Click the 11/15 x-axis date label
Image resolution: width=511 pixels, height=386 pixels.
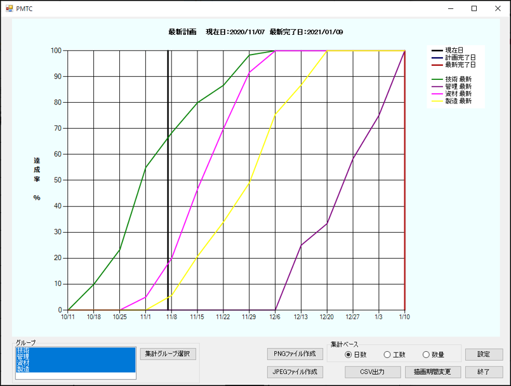point(197,317)
